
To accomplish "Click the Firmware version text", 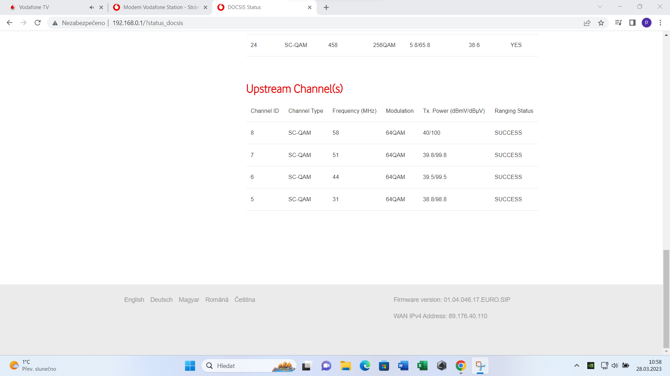I will (x=452, y=300).
